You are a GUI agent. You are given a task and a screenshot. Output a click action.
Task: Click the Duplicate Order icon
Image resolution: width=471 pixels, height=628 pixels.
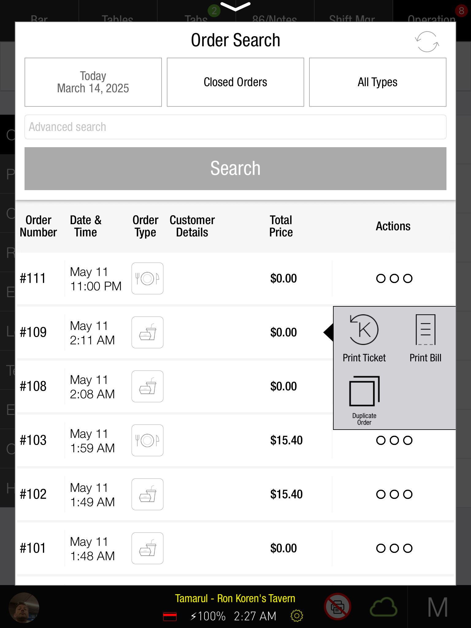click(364, 391)
